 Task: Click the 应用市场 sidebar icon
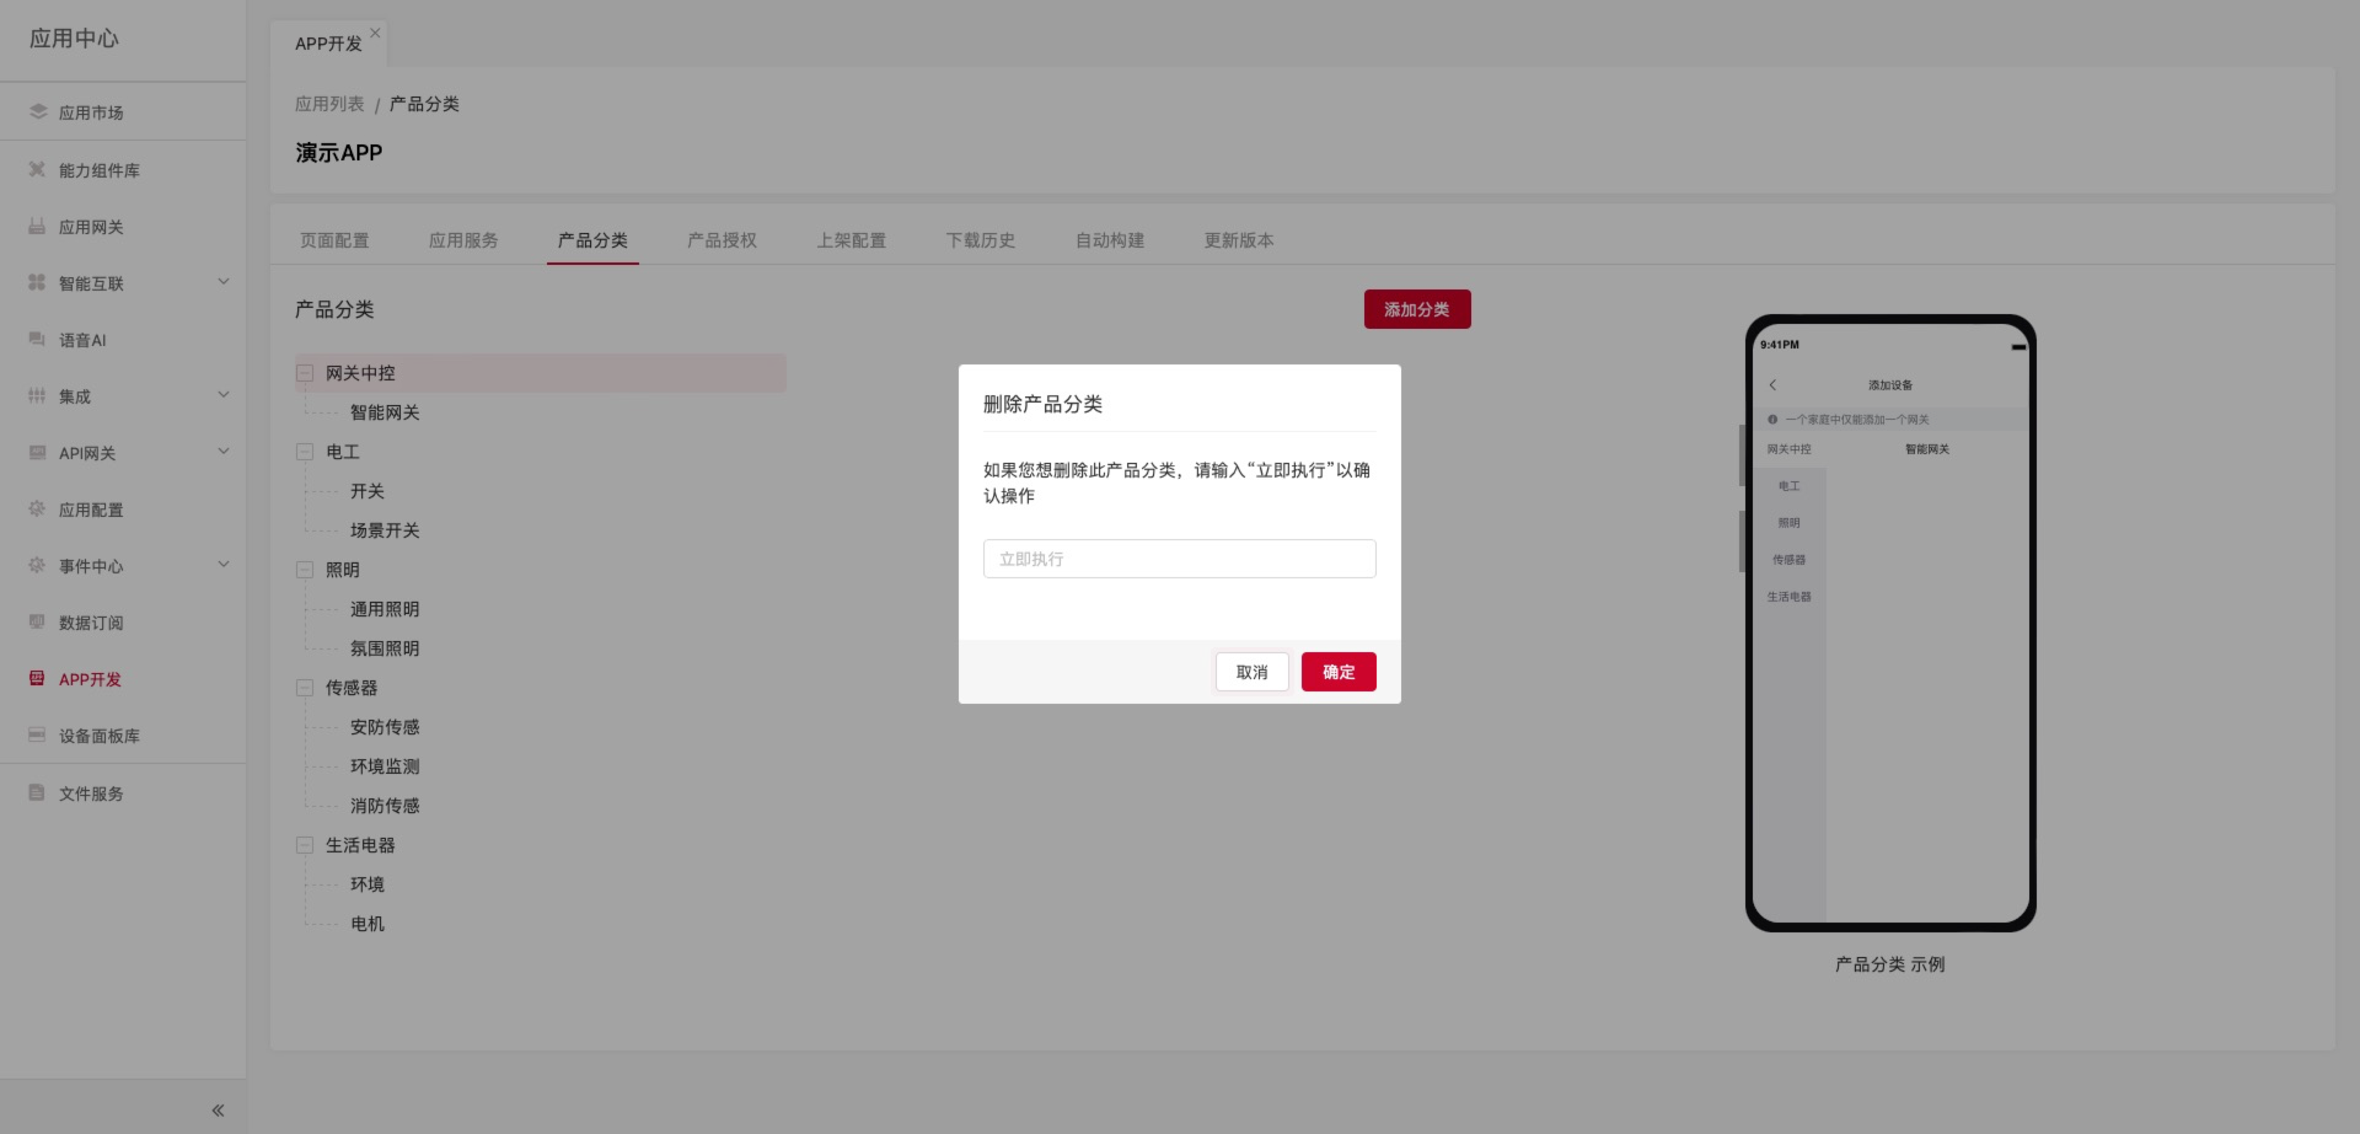pos(37,112)
